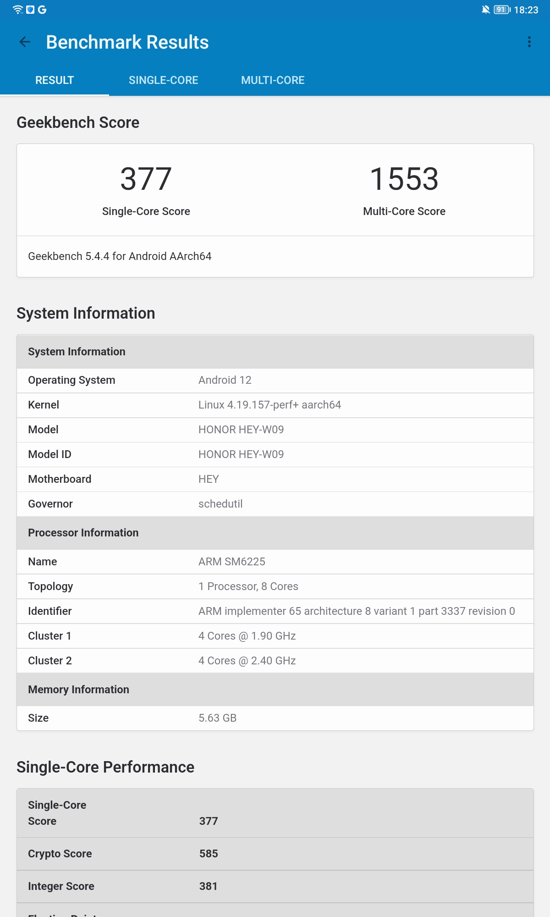
Task: Tap the Single-Core Performance heading
Action: (x=105, y=767)
